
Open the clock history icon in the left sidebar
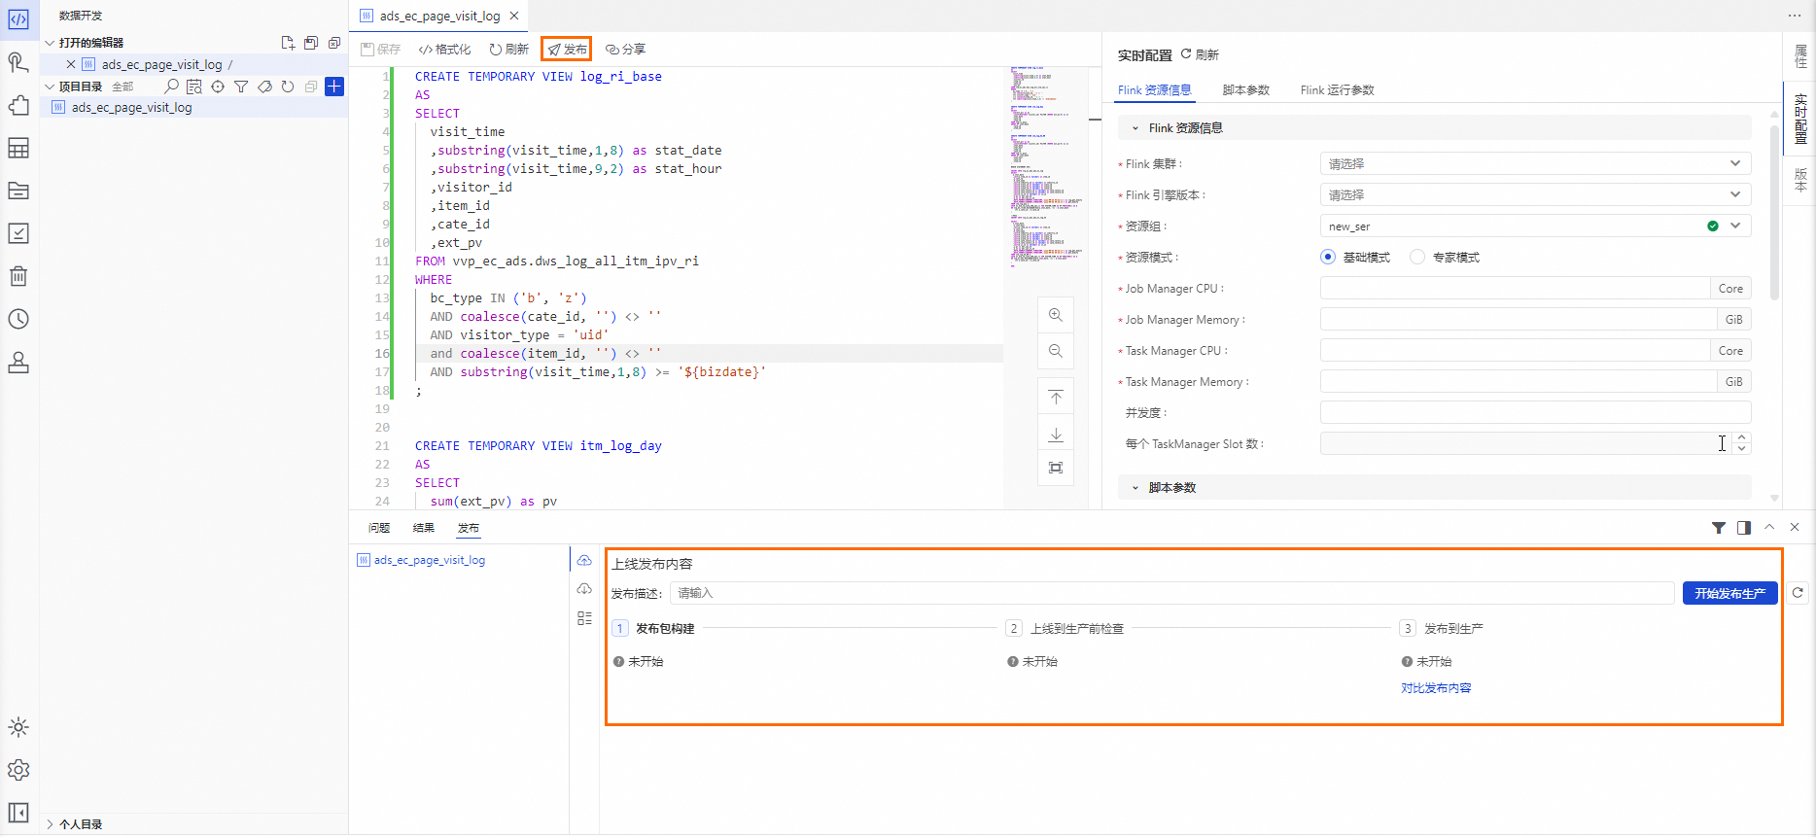pyautogui.click(x=18, y=319)
